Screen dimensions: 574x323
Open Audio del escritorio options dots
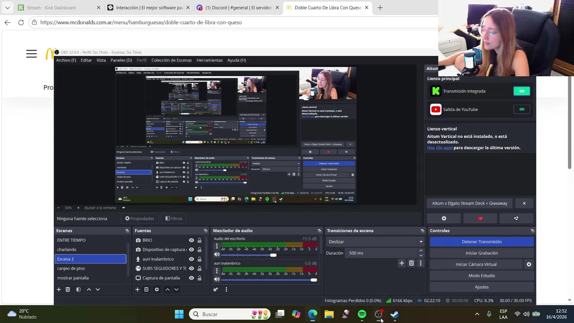coord(217,246)
